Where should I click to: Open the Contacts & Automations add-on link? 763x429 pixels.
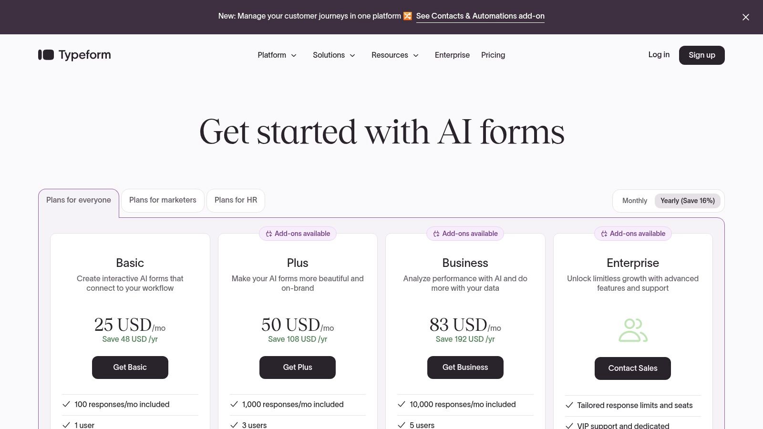coord(480,16)
